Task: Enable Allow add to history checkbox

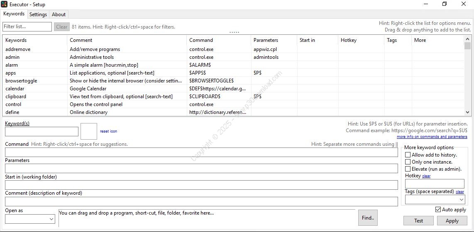Action: [x=408, y=155]
